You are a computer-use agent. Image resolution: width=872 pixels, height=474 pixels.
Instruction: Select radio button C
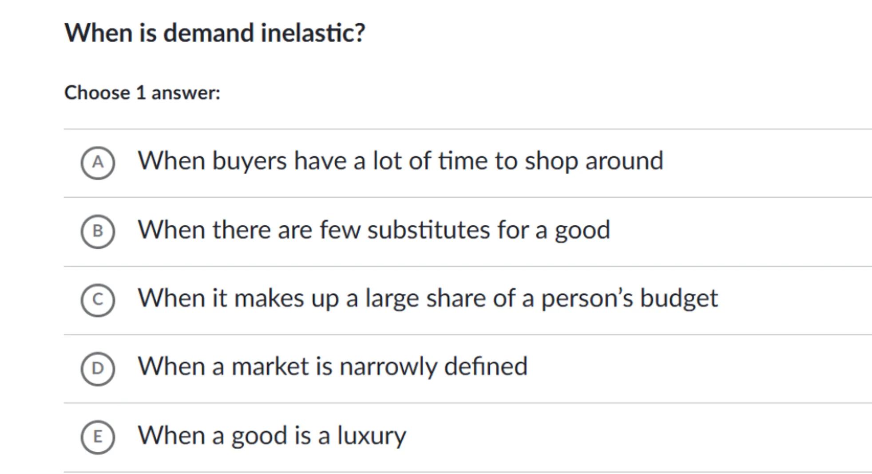tap(98, 300)
